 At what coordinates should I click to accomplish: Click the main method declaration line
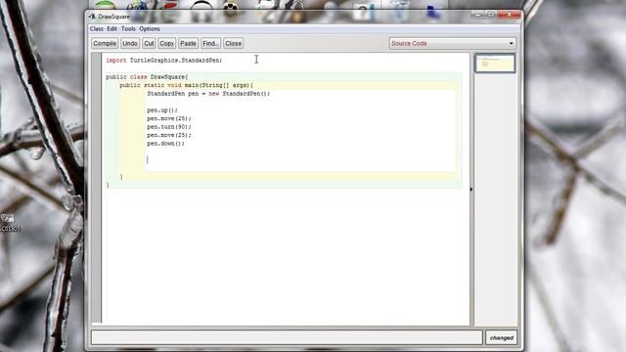187,85
